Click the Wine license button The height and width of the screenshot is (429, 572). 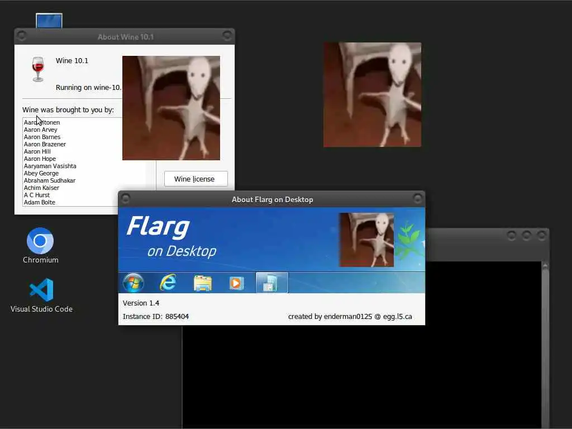(x=196, y=179)
